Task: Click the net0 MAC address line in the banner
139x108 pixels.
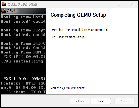Action: coord(23,88)
